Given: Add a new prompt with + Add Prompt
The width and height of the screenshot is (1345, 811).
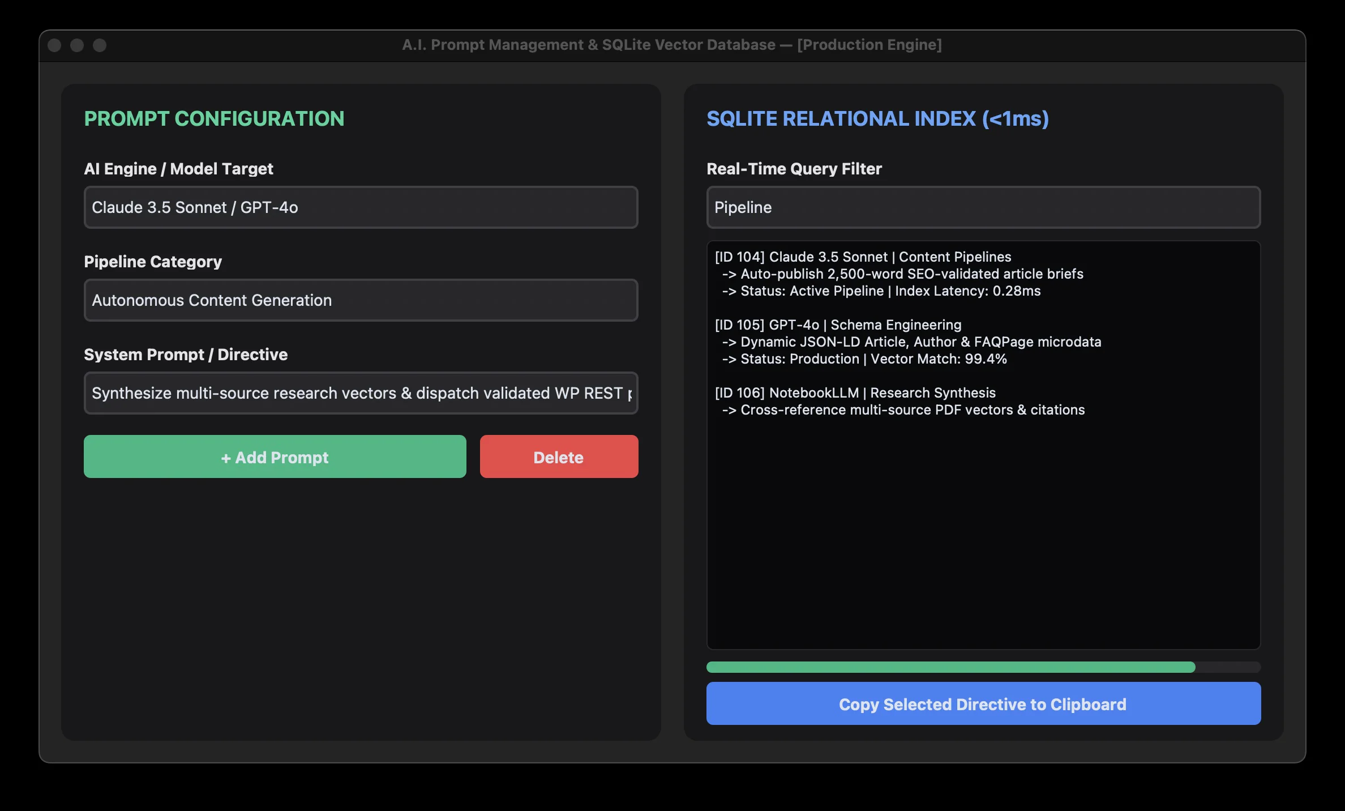Looking at the screenshot, I should tap(275, 456).
